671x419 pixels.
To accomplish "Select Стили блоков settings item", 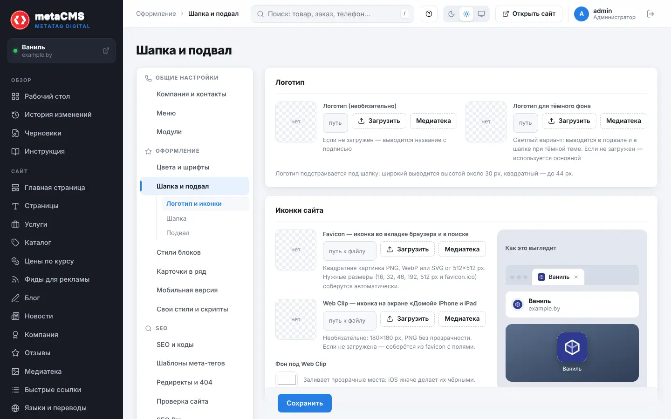I will (x=195, y=252).
